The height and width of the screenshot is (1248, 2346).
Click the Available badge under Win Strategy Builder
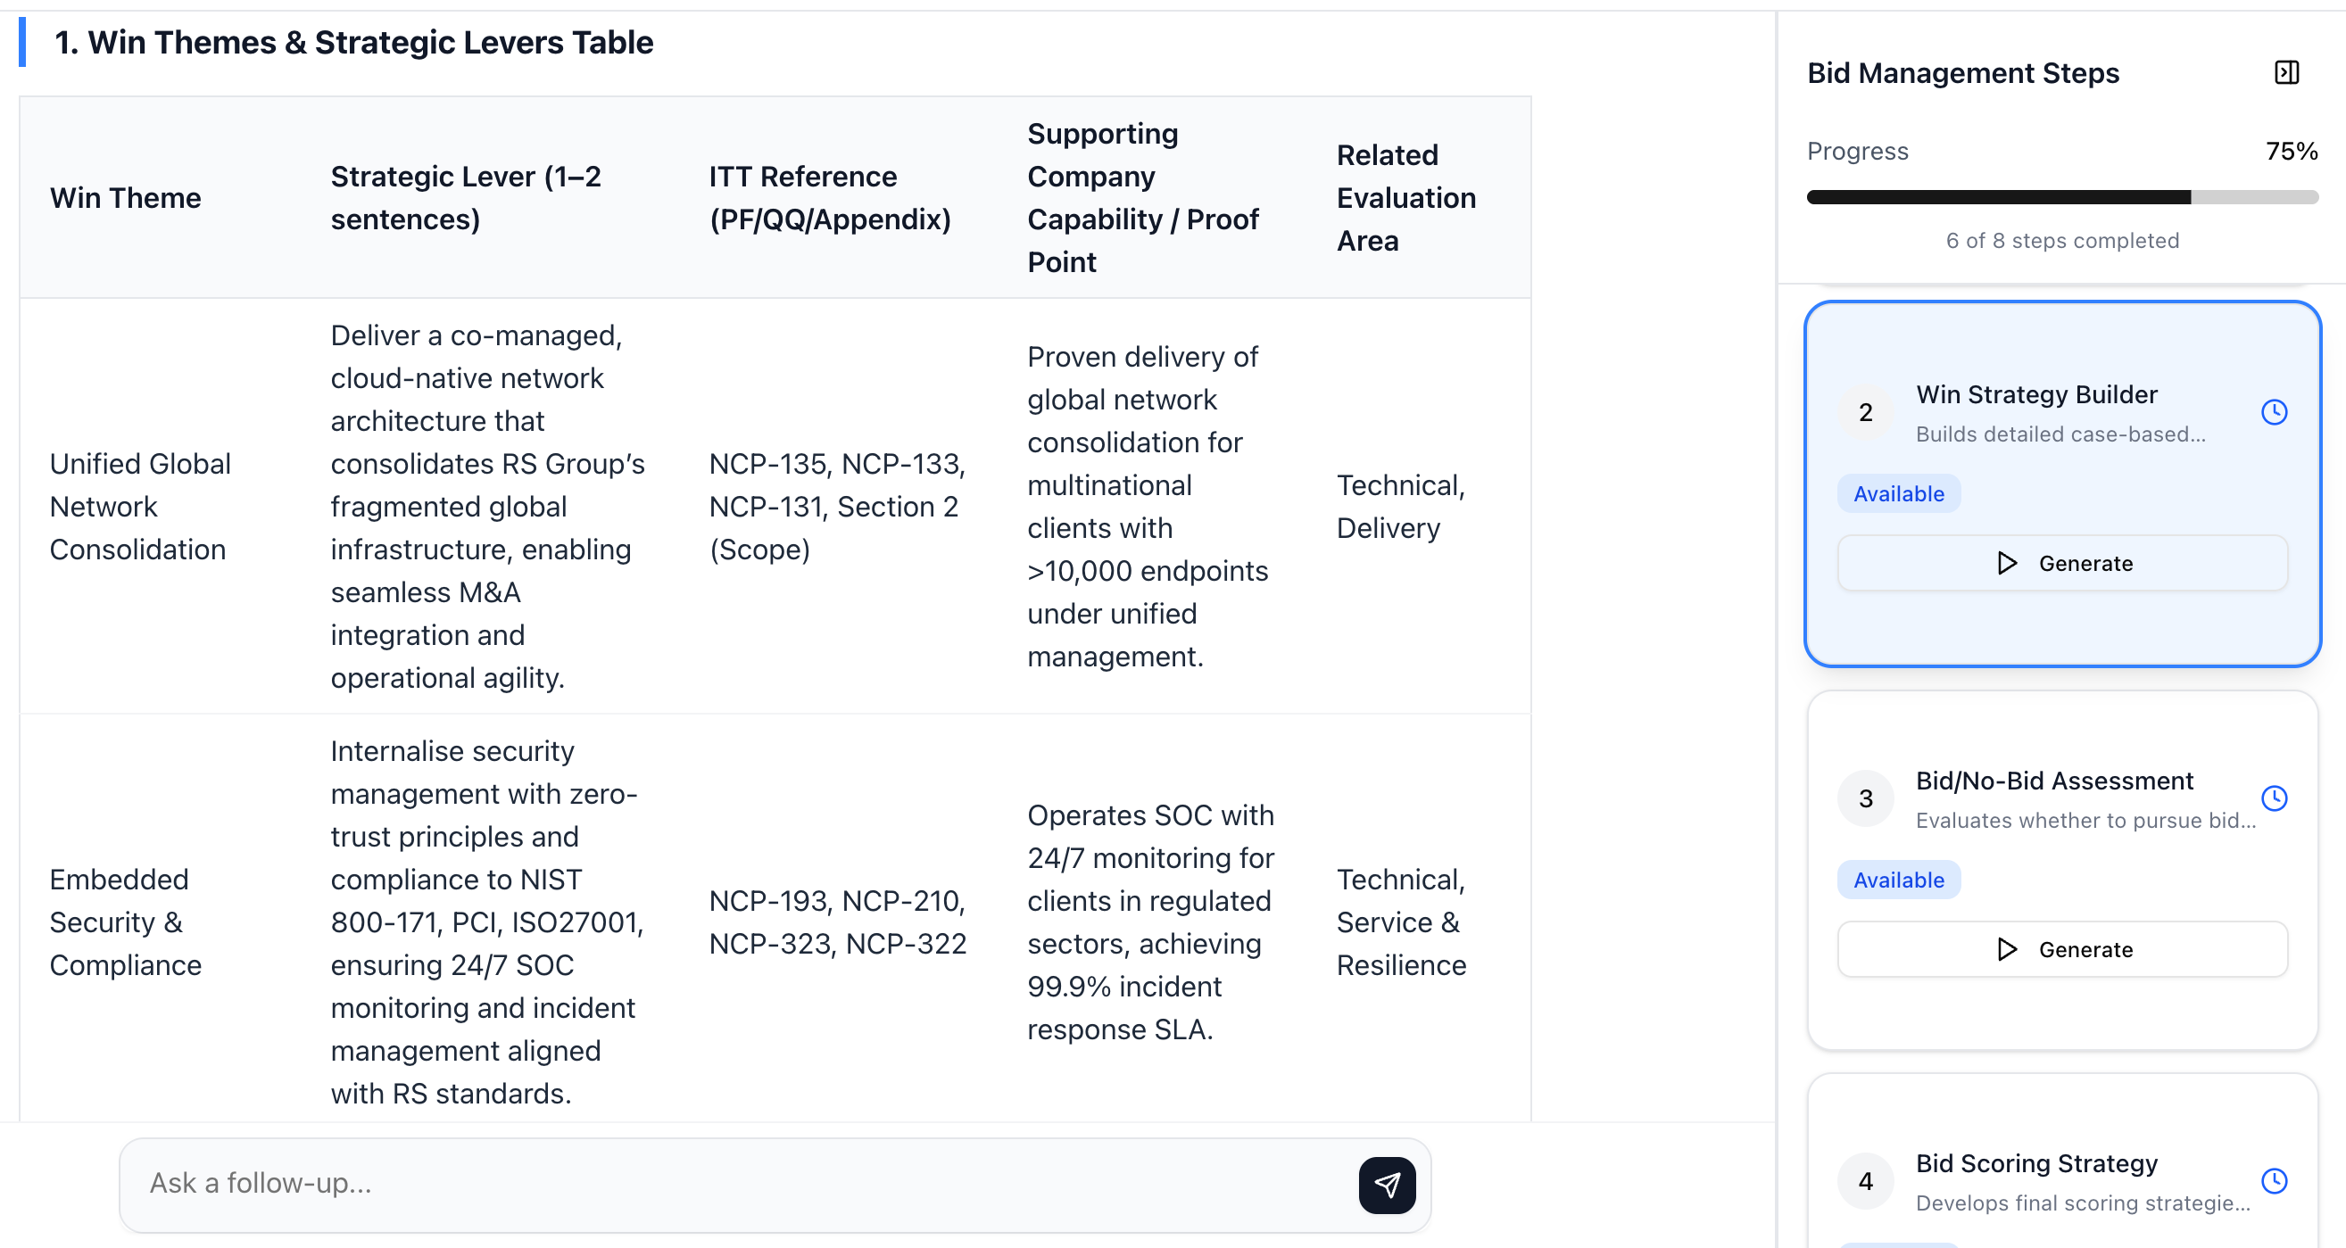(1899, 493)
